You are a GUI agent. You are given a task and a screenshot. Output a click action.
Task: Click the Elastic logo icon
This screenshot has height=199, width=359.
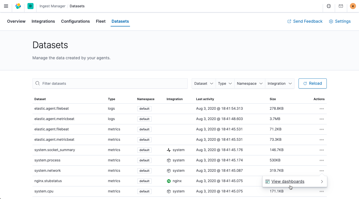tap(18, 6)
